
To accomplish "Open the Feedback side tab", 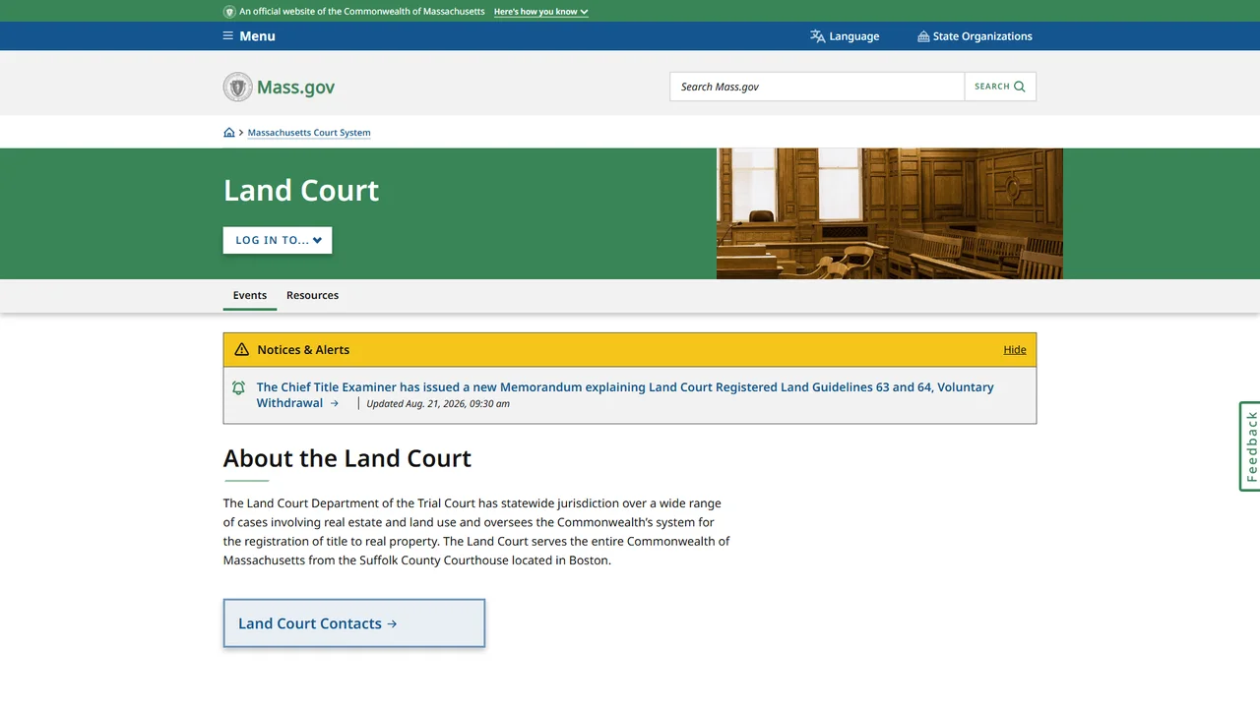I will 1250,446.
